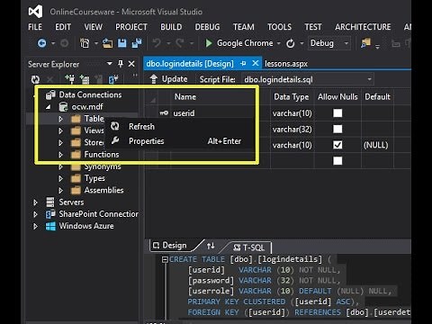Pin the Server Explorer panel
Screen dimensions: 432x324
(x=121, y=64)
